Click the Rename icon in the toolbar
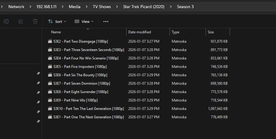Screen dimensions: 276x139 pyautogui.click(x=6, y=21)
